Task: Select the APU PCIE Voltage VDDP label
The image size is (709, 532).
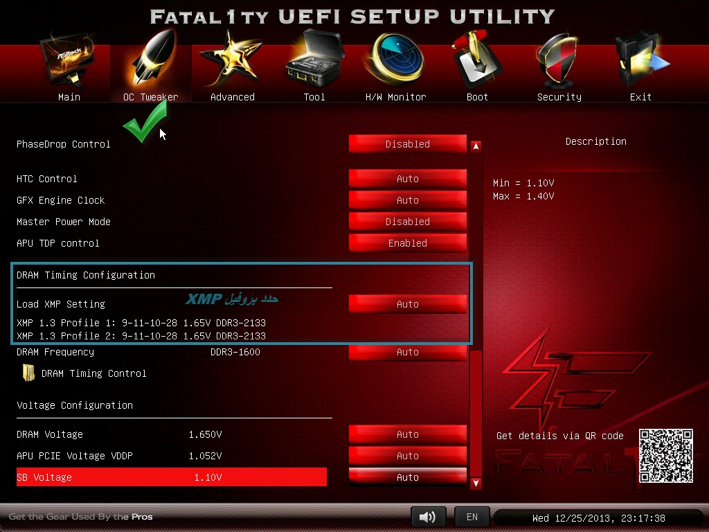Action: (x=75, y=456)
